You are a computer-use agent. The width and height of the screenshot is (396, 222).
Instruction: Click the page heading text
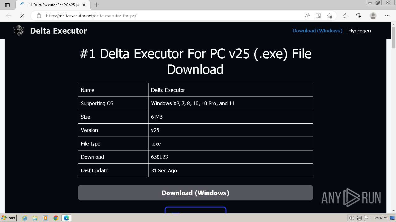point(196,62)
